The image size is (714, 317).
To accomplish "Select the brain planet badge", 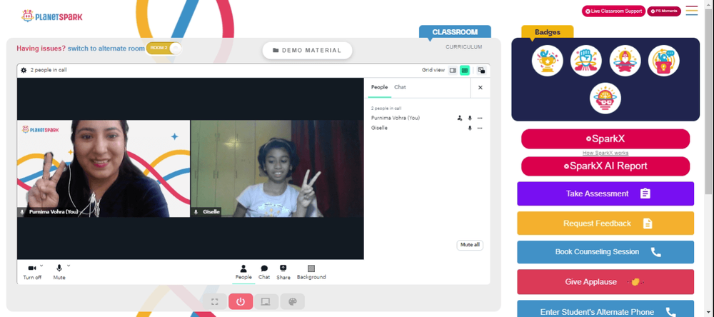I will (x=605, y=98).
